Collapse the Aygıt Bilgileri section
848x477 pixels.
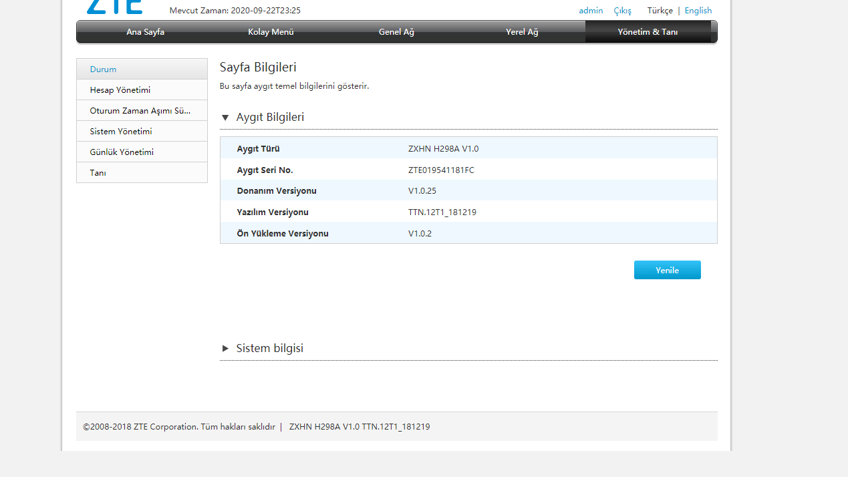[x=225, y=118]
